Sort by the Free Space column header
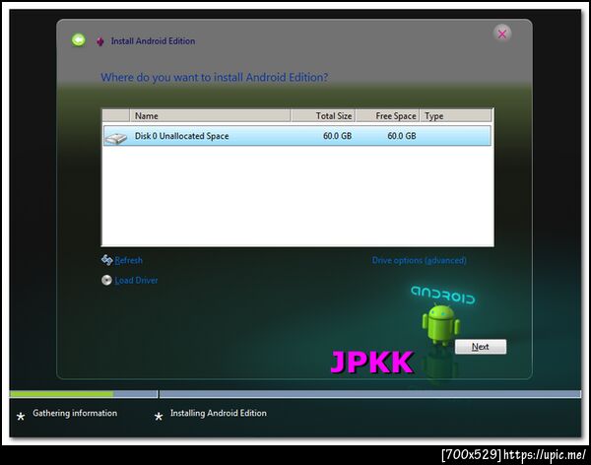 click(387, 116)
